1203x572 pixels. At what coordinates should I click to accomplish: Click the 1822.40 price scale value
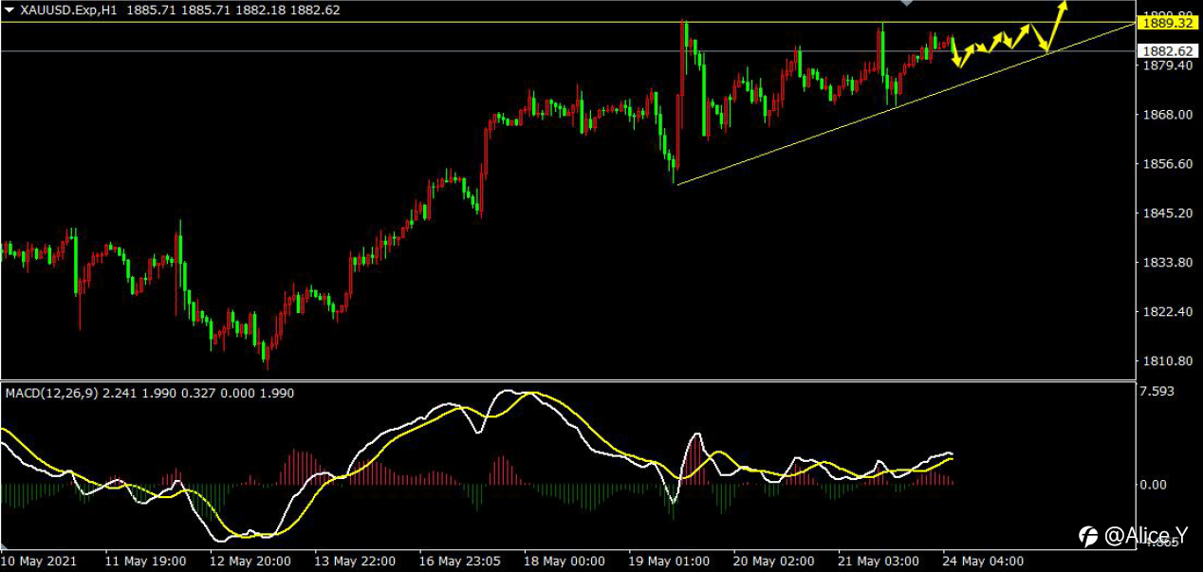(x=1168, y=312)
